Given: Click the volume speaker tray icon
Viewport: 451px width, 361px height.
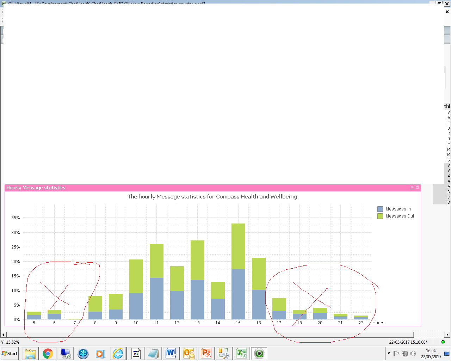Looking at the screenshot, I should tap(413, 354).
